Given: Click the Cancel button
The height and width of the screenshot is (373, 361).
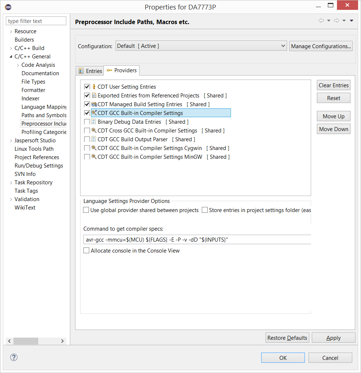Looking at the screenshot, I should tap(330, 358).
